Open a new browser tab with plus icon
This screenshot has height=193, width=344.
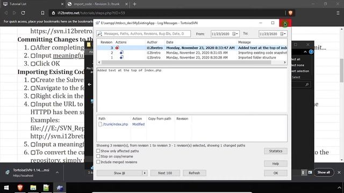pyautogui.click(x=134, y=4)
